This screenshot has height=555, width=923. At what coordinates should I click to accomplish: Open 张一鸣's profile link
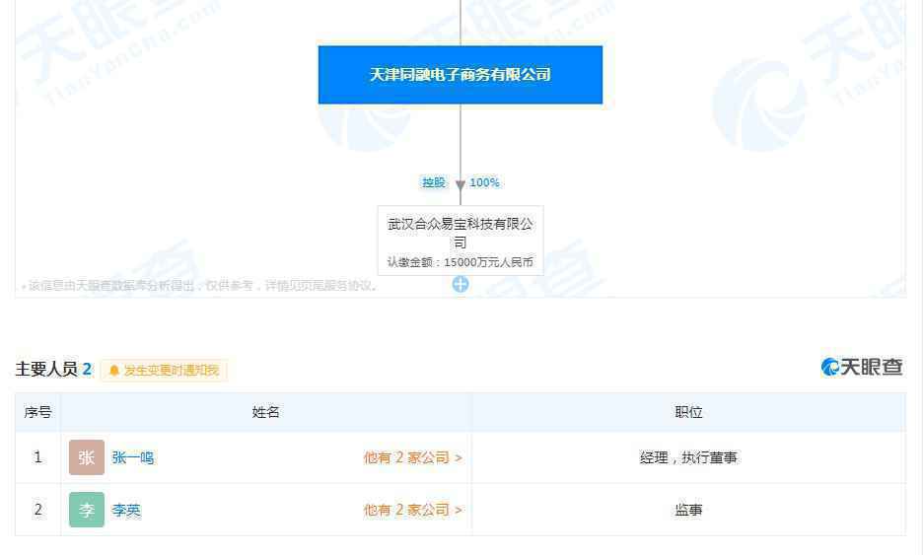coord(133,457)
